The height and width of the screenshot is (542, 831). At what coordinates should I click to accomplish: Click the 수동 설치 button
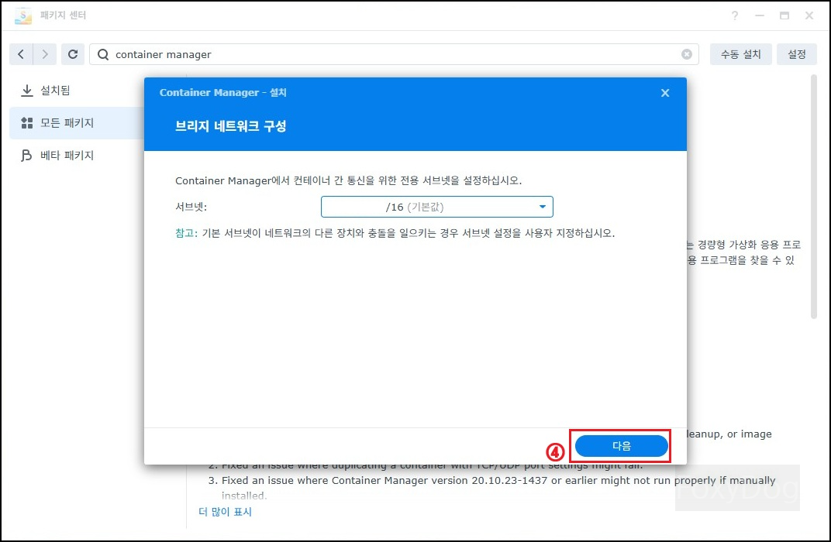click(740, 54)
